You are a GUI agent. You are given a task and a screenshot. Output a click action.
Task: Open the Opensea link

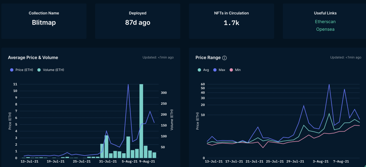[325, 29]
